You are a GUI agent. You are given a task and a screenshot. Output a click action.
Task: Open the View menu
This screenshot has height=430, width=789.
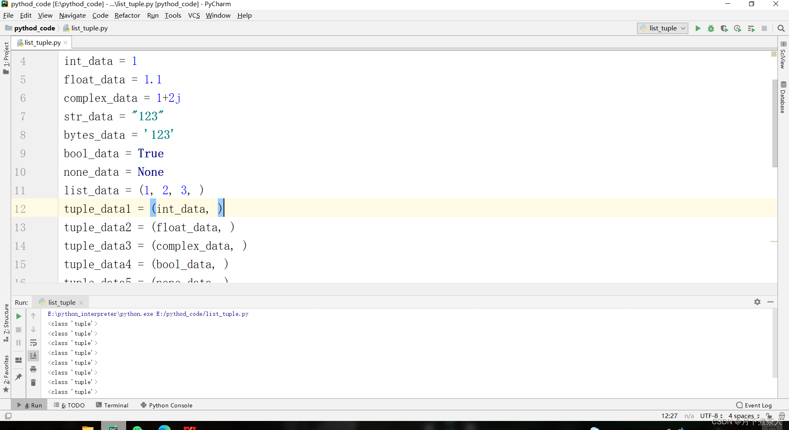(x=45, y=15)
